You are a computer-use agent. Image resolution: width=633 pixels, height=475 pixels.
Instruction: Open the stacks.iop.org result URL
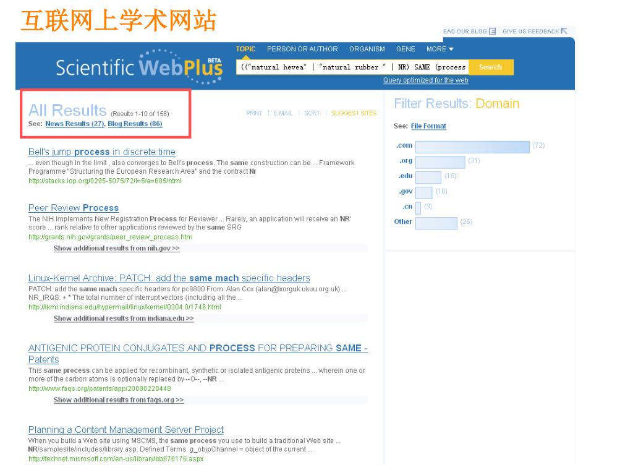105,181
